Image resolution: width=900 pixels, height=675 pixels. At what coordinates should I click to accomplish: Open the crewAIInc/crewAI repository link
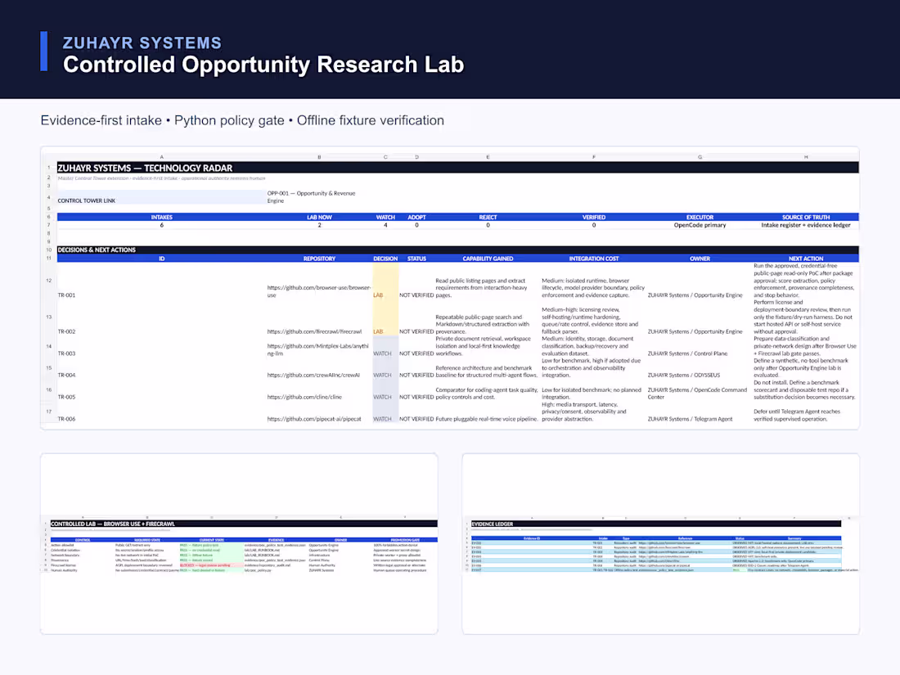[313, 376]
